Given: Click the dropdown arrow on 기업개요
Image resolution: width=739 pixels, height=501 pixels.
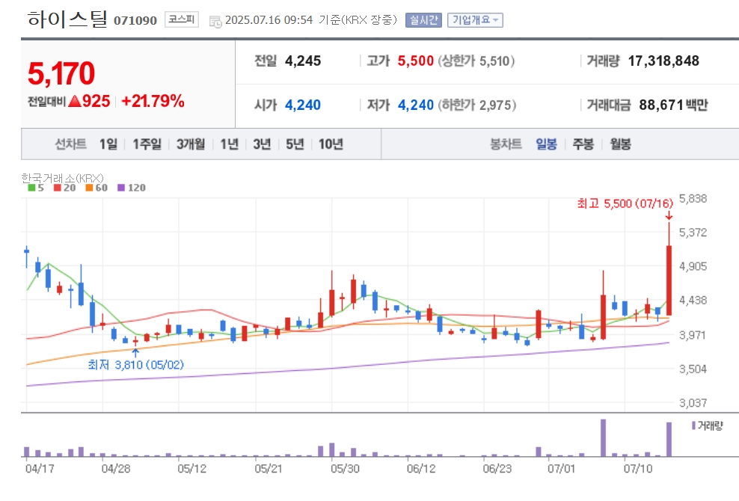Looking at the screenshot, I should [495, 20].
